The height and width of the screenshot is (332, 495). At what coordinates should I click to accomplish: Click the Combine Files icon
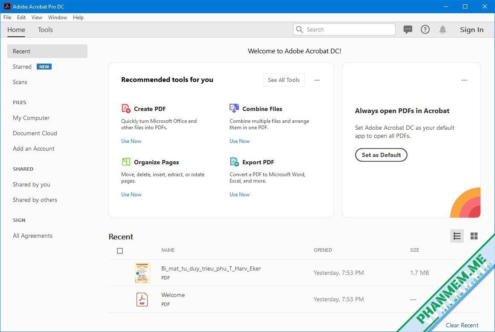(234, 108)
